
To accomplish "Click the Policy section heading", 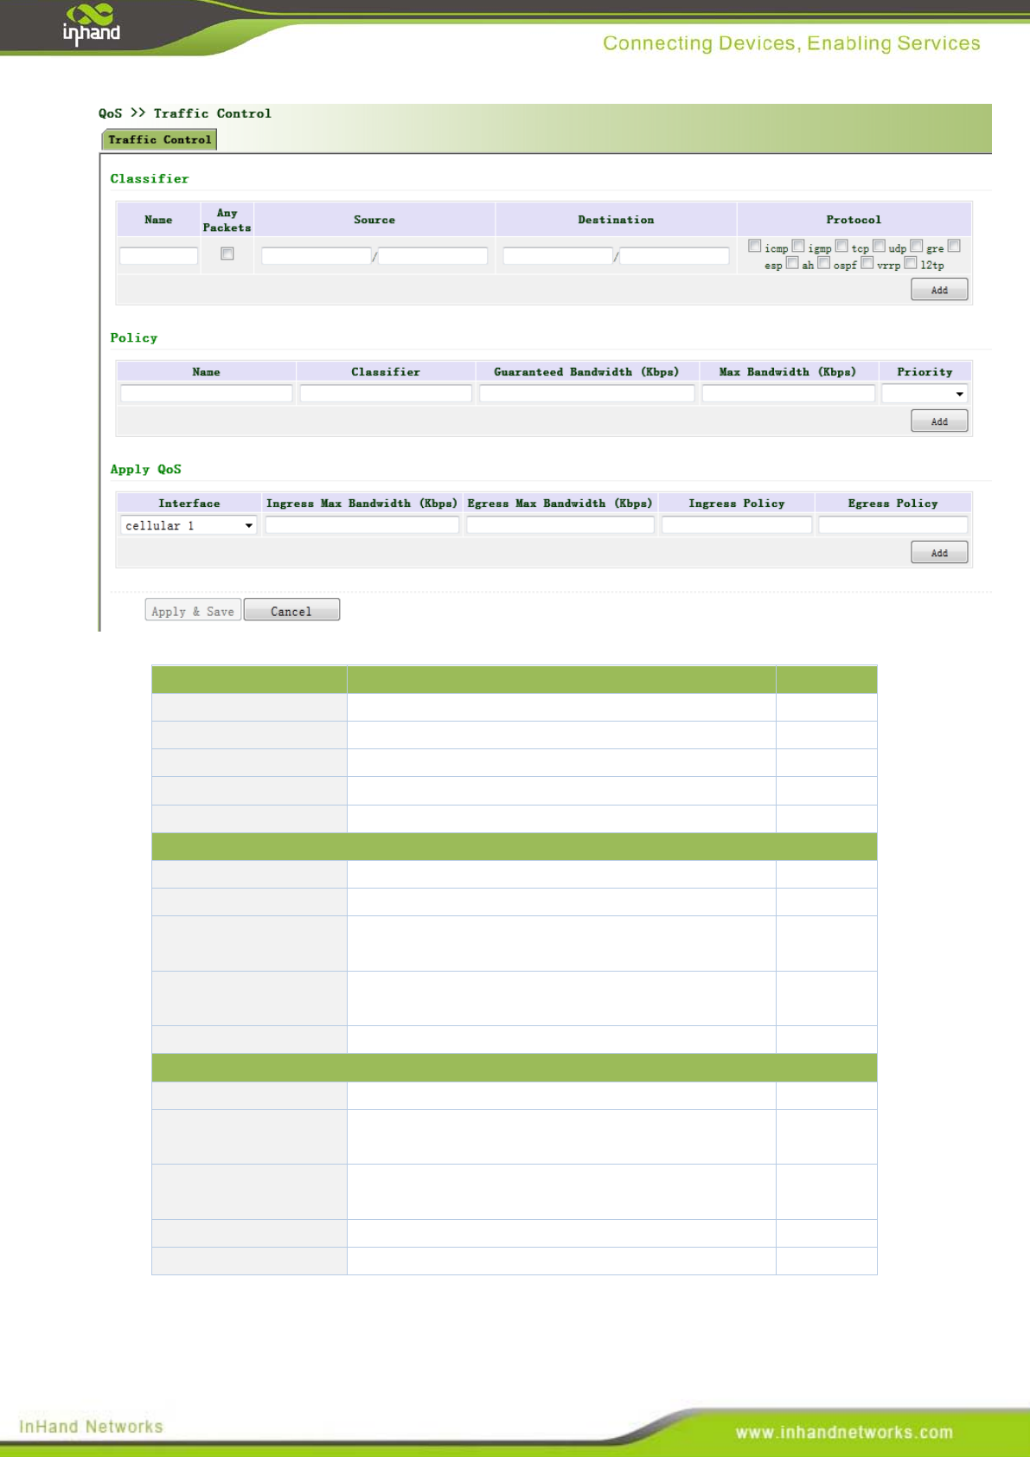I will [134, 337].
